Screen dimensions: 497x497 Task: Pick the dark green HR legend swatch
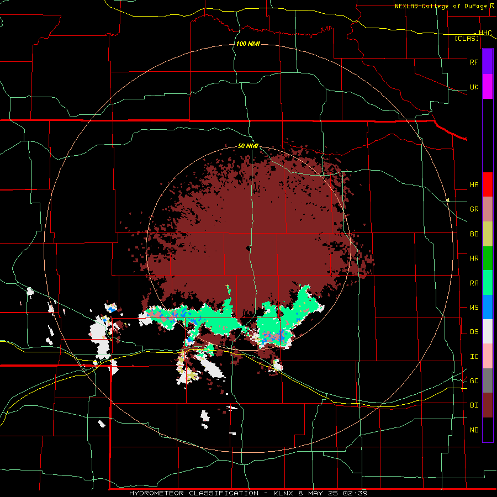click(488, 258)
